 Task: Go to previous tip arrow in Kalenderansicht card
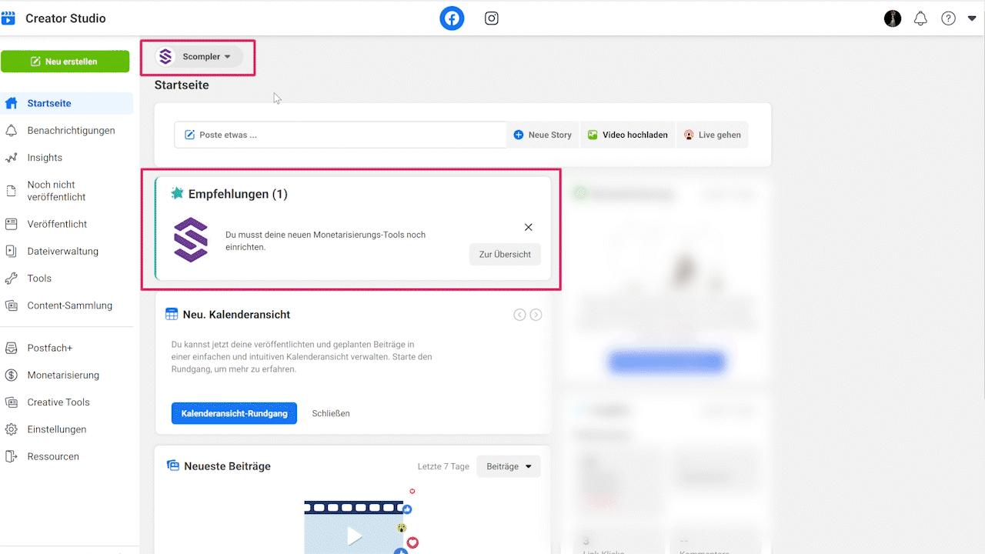[519, 315]
